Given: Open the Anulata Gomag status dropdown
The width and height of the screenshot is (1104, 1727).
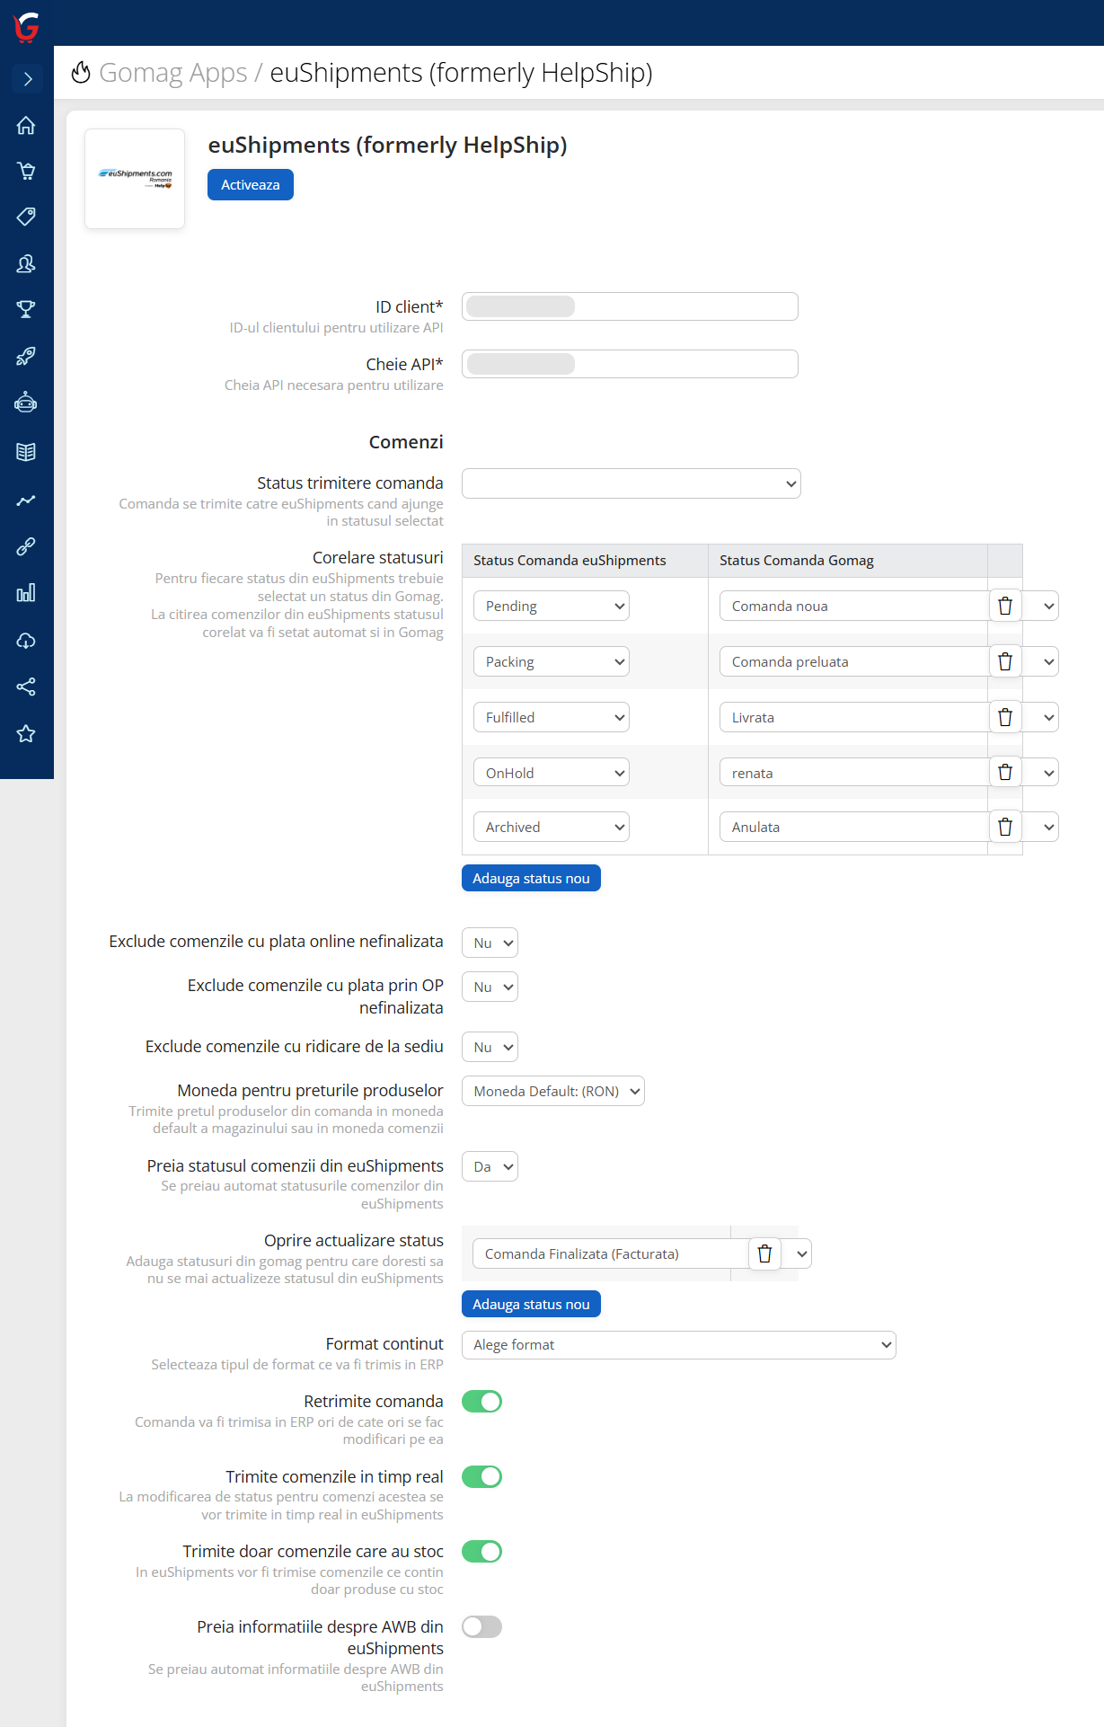Looking at the screenshot, I should coord(889,827).
